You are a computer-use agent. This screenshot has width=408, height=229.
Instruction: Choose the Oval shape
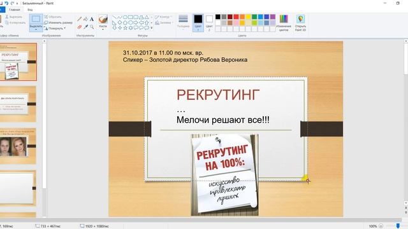click(x=125, y=17)
